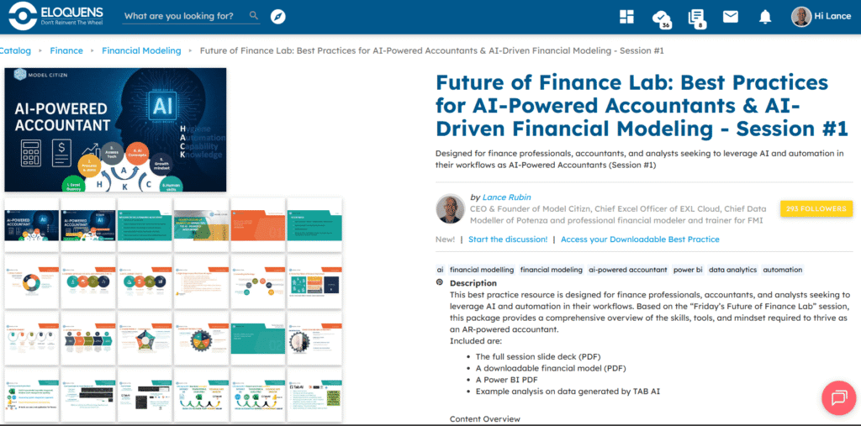Open the teal 02 slide thumbnail in third row
Viewport: 861px width, 426px height.
(x=257, y=338)
